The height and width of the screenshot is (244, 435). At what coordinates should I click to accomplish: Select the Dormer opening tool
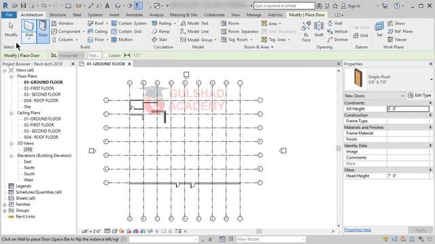[337, 39]
